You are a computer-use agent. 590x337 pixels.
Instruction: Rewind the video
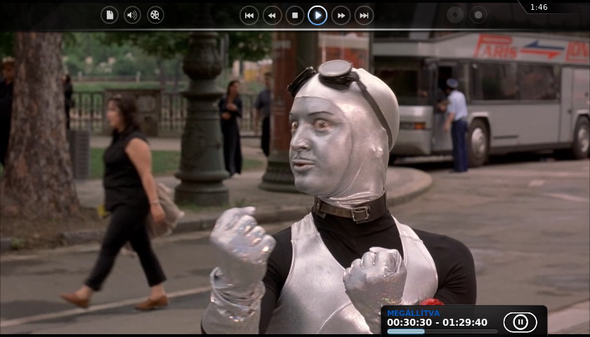click(272, 15)
